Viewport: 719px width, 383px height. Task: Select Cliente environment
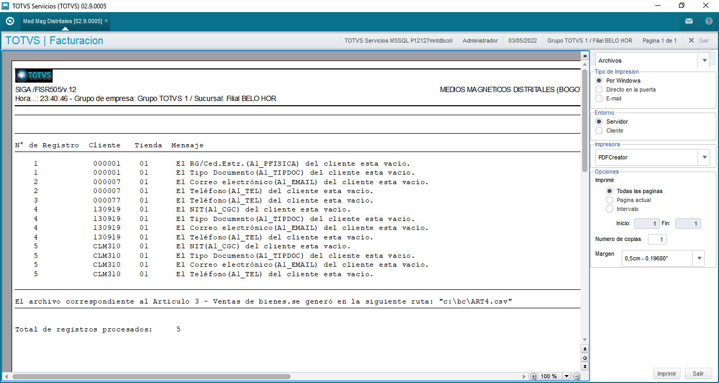[x=598, y=130]
